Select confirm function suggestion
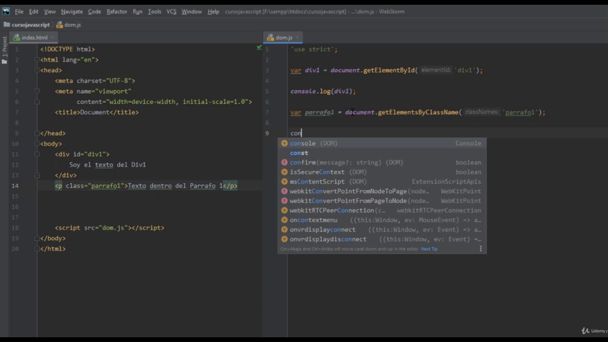 click(x=382, y=162)
